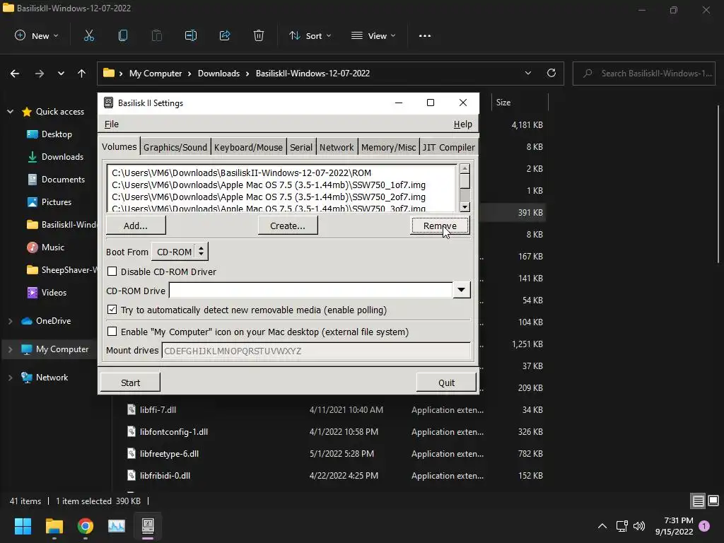
Task: Click the Mount drives input field
Action: [317, 351]
